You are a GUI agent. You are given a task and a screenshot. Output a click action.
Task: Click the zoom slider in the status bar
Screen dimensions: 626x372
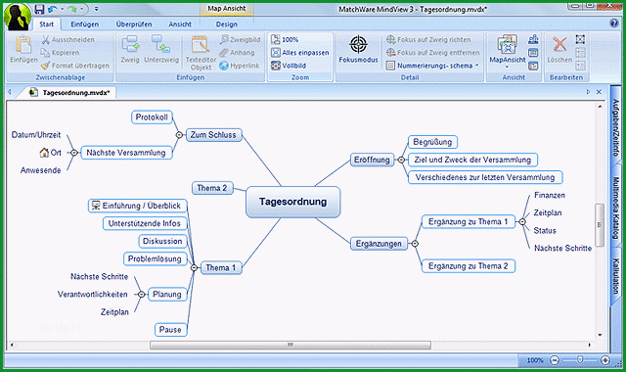click(x=580, y=360)
